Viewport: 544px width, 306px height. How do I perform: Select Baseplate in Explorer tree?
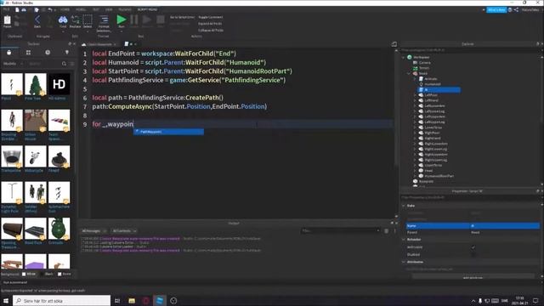(x=426, y=181)
